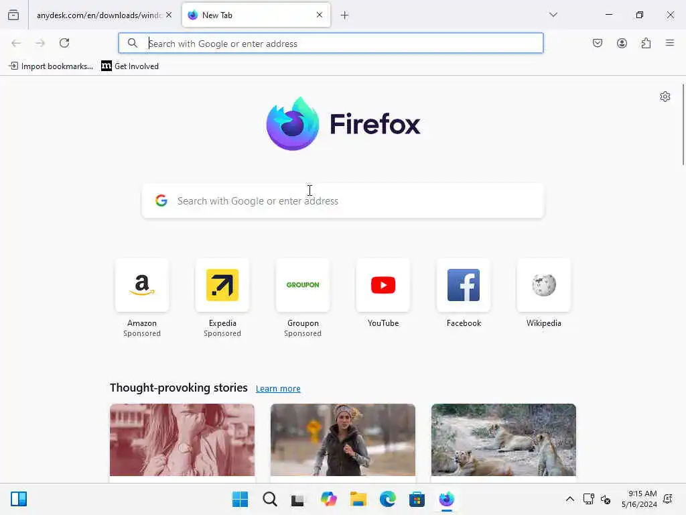The height and width of the screenshot is (515, 686).
Task: Go forward with the forward arrow
Action: [x=40, y=43]
